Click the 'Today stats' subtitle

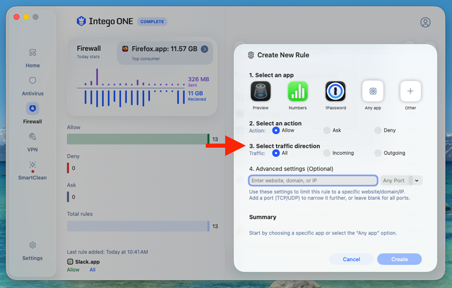[x=88, y=56]
